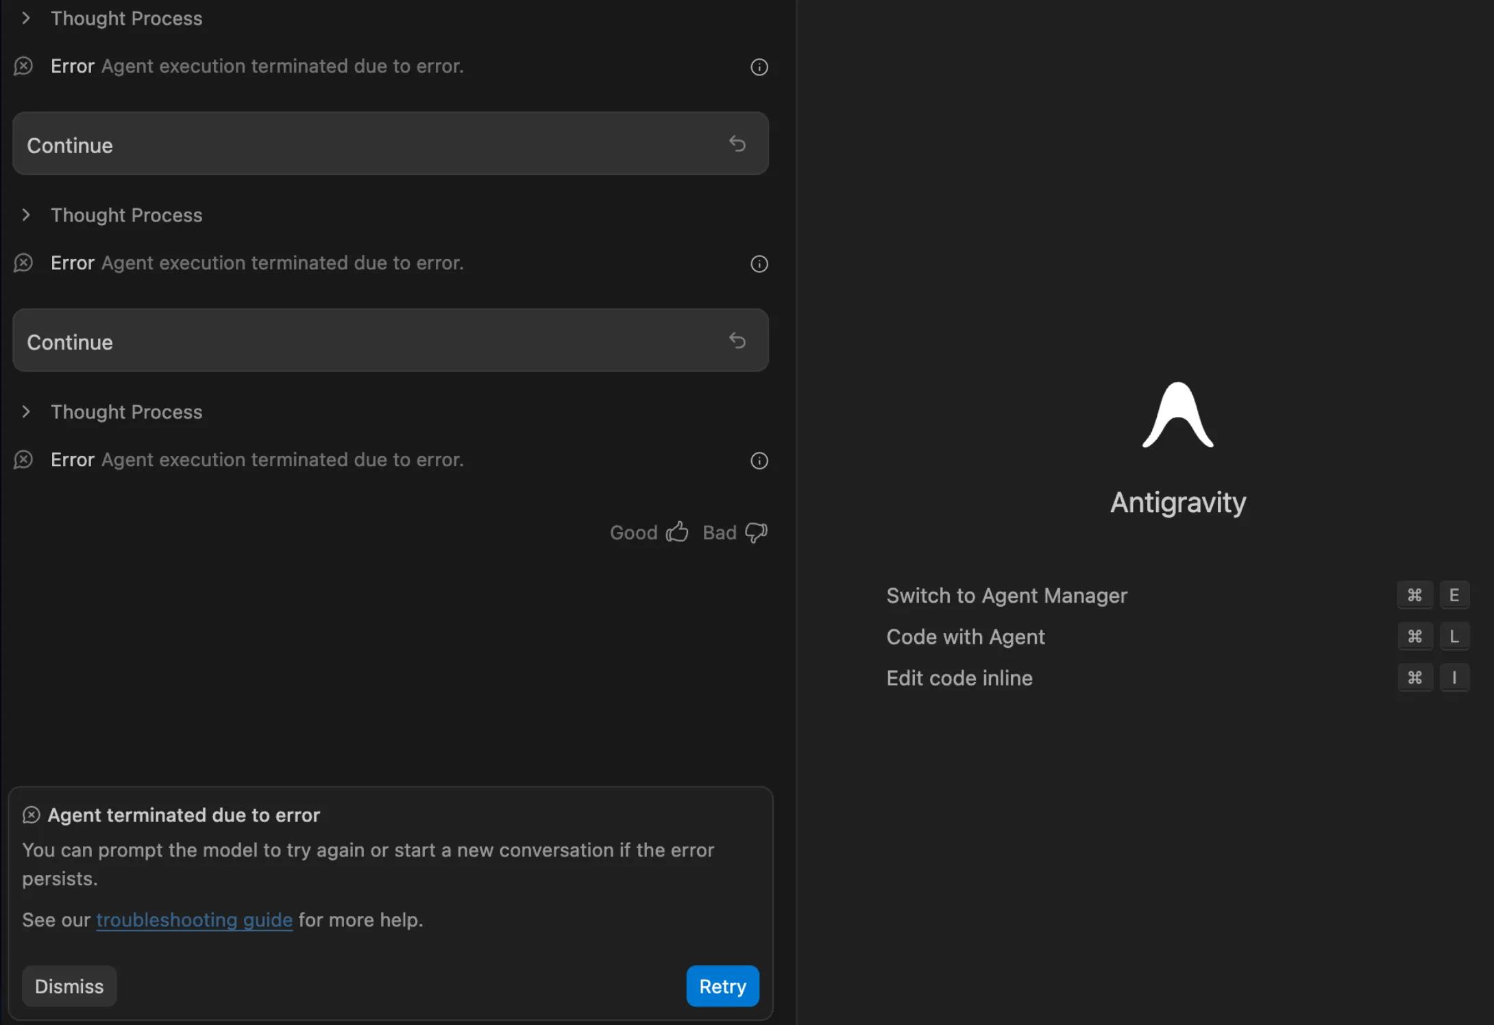The height and width of the screenshot is (1025, 1494).
Task: Click the redo arrow on the first Continue message
Action: click(x=737, y=143)
